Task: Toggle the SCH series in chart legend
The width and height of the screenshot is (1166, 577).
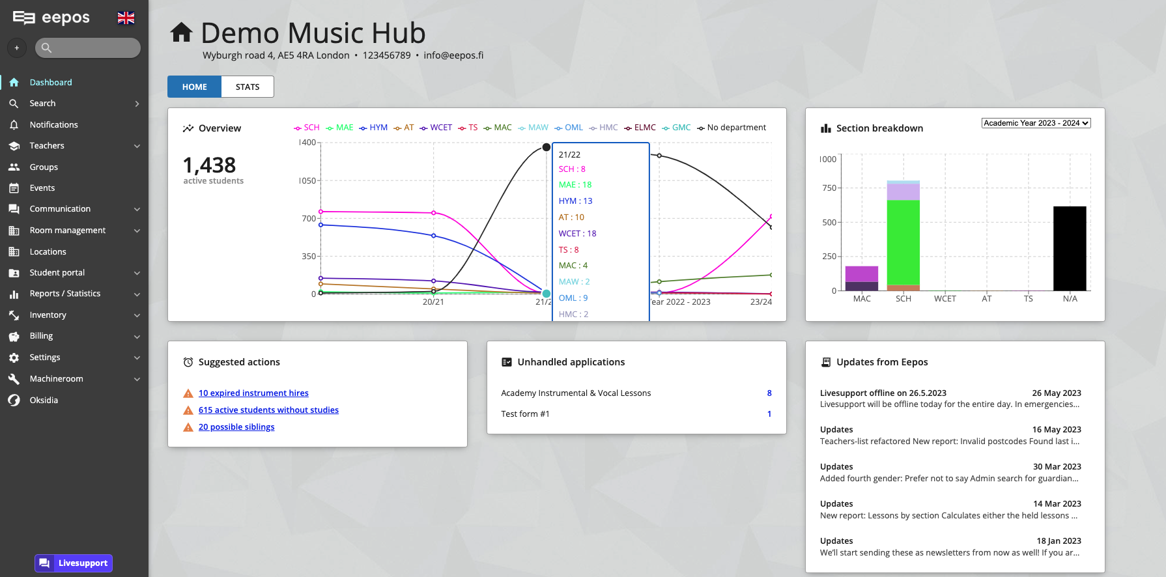Action: click(x=307, y=128)
